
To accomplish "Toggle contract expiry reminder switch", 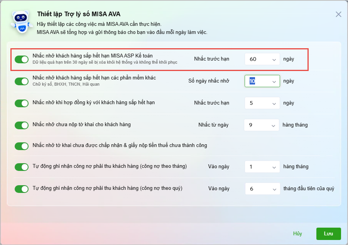I will pyautogui.click(x=22, y=103).
